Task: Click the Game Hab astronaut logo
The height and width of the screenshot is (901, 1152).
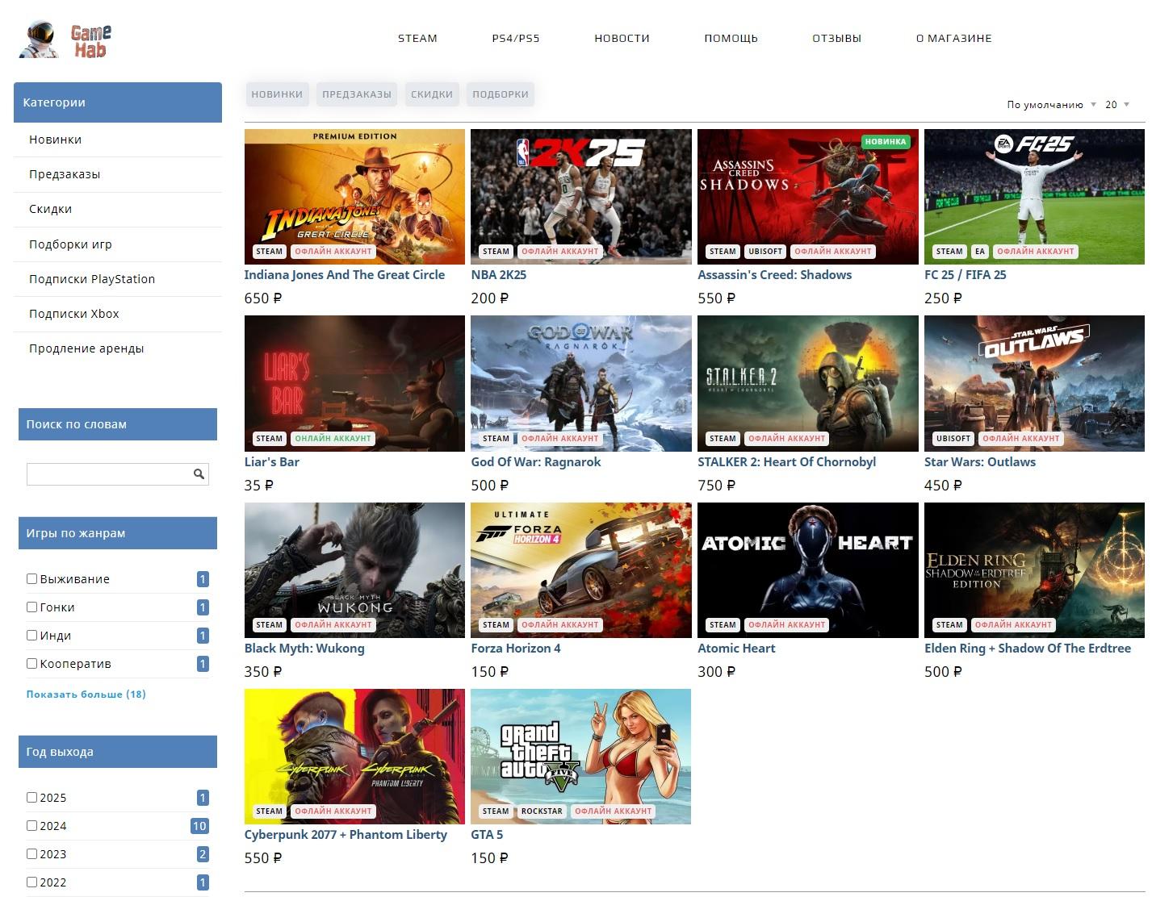Action: [65, 40]
